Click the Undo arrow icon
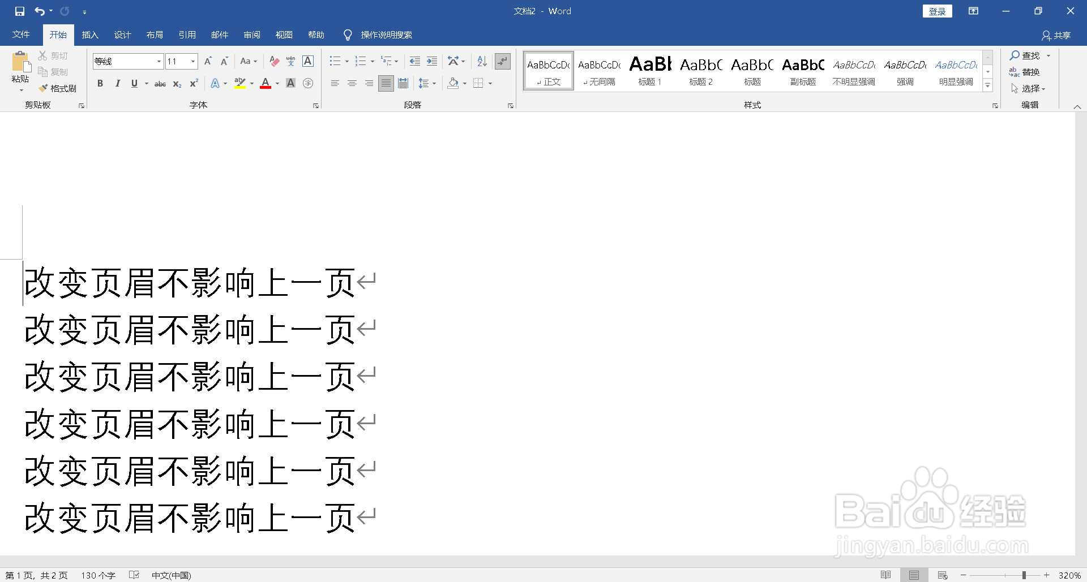This screenshot has width=1087, height=582. coord(40,11)
